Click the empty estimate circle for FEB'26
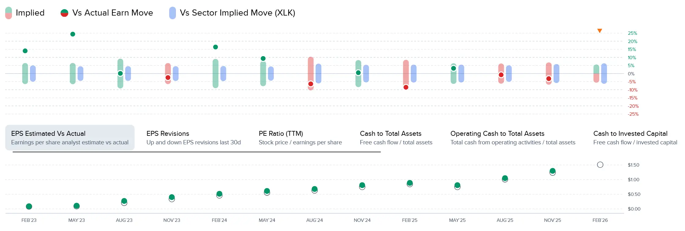 tap(600, 165)
